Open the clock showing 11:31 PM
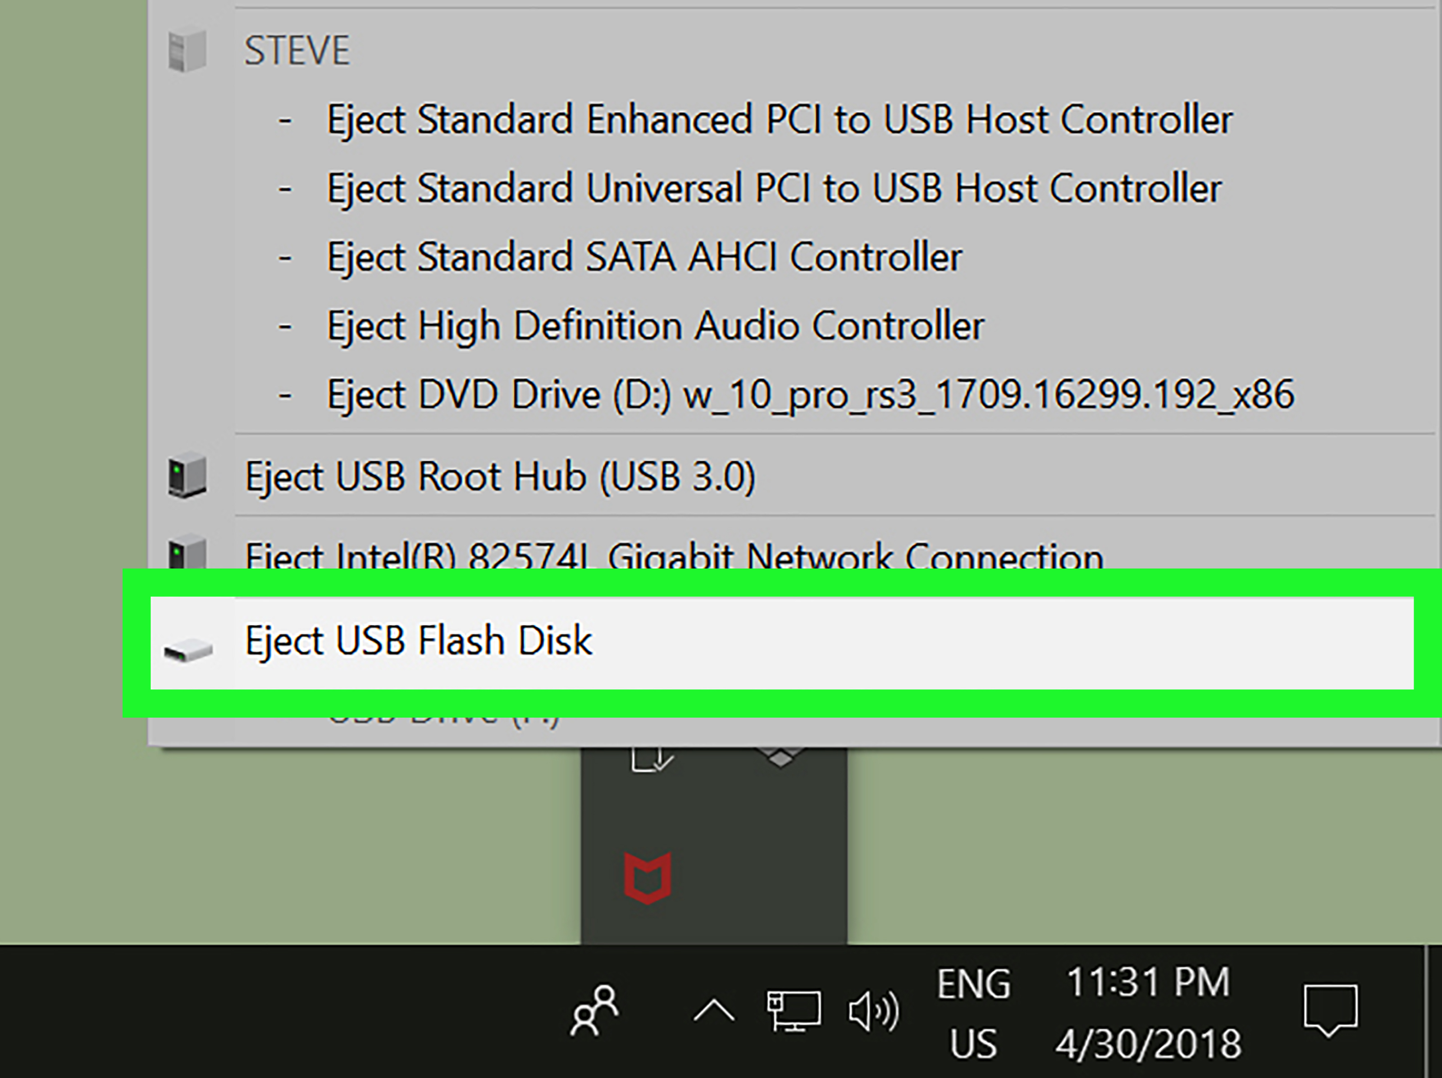 click(1149, 1013)
